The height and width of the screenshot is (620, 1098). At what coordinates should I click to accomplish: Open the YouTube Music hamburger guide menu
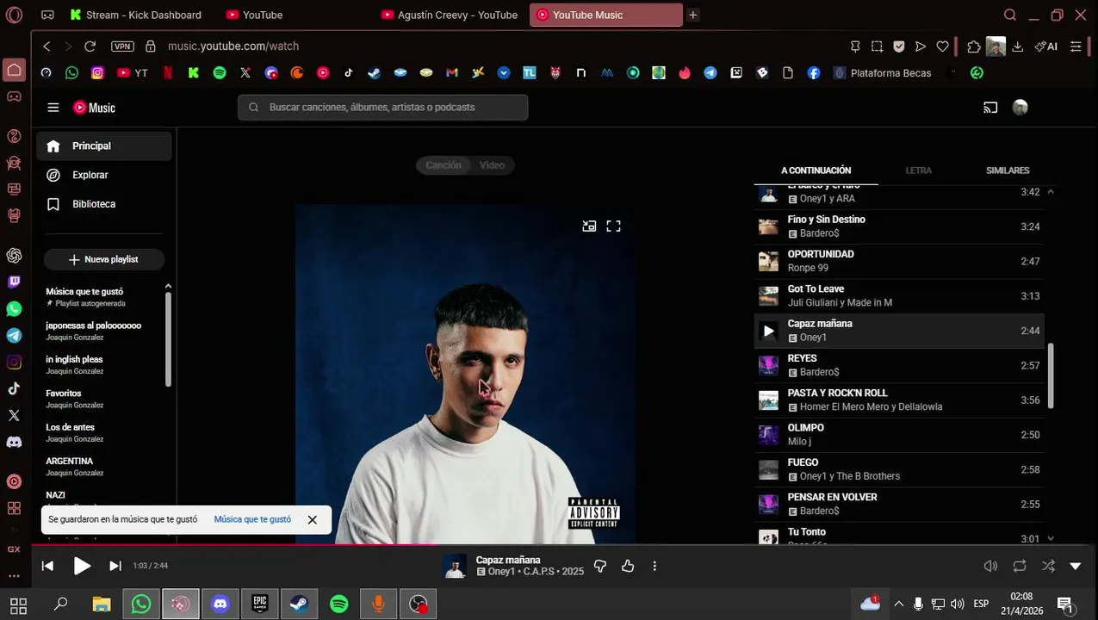tap(53, 108)
